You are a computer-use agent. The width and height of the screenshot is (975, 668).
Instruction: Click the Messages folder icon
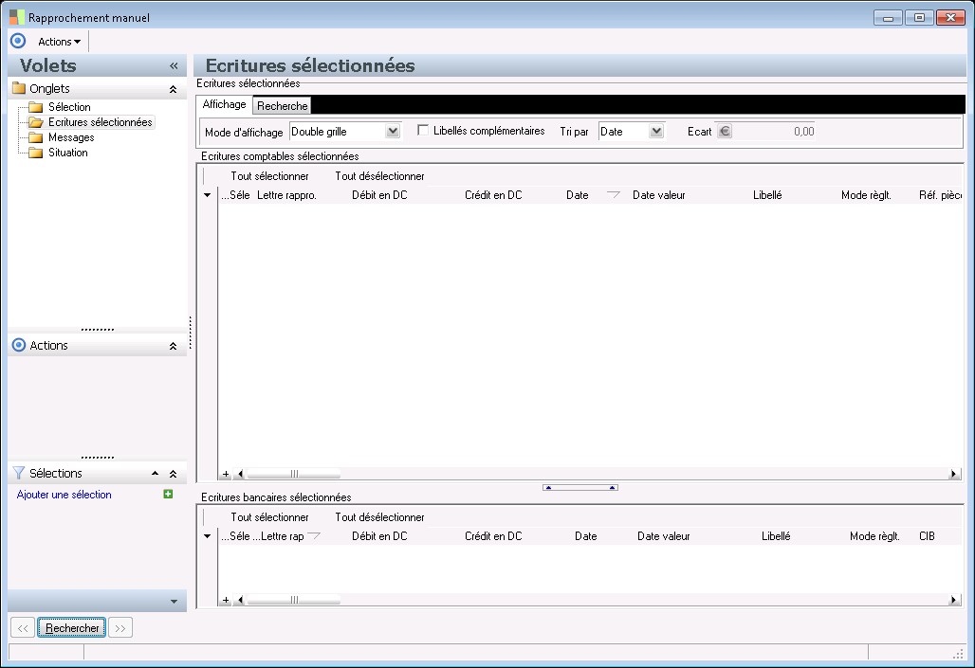[x=36, y=137]
